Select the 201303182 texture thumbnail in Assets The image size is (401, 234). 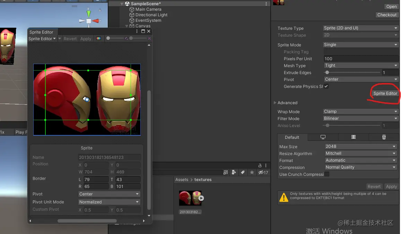190,198
